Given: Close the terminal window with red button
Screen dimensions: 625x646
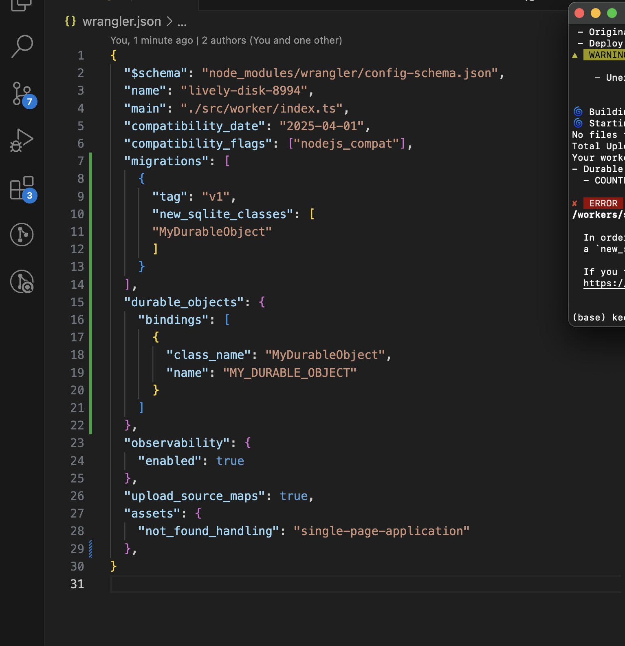Looking at the screenshot, I should pos(579,13).
